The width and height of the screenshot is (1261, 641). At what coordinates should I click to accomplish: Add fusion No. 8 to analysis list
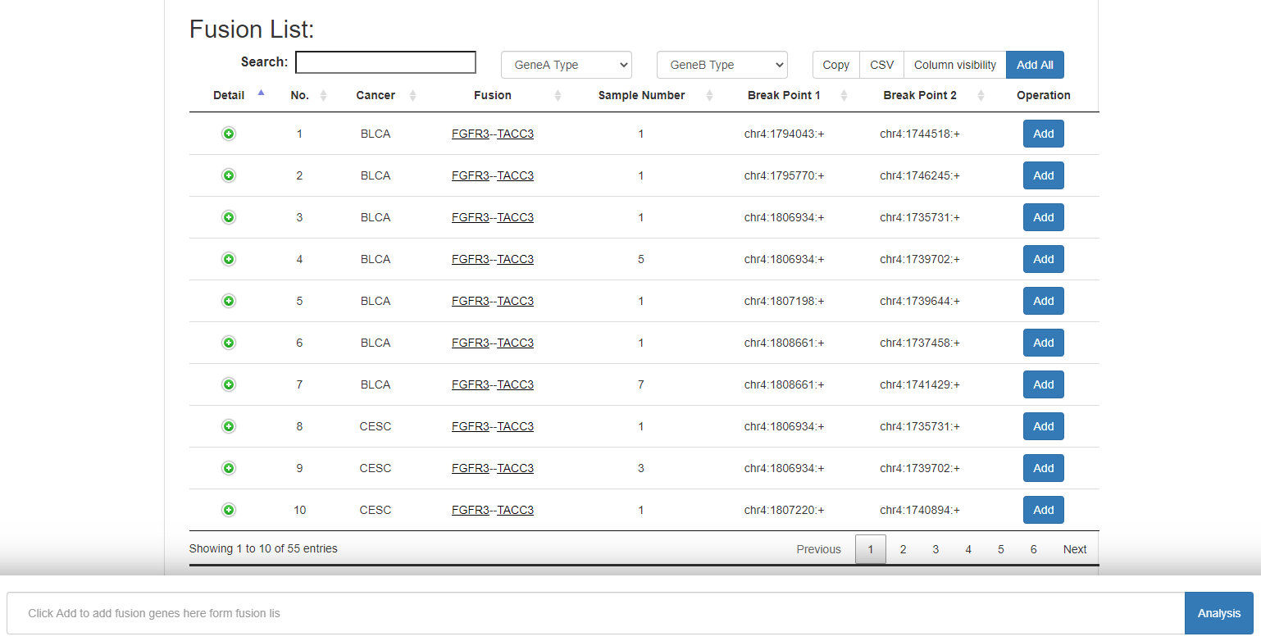click(x=1044, y=426)
